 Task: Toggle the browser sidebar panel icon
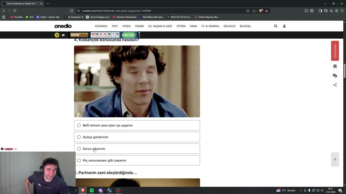(x=320, y=11)
